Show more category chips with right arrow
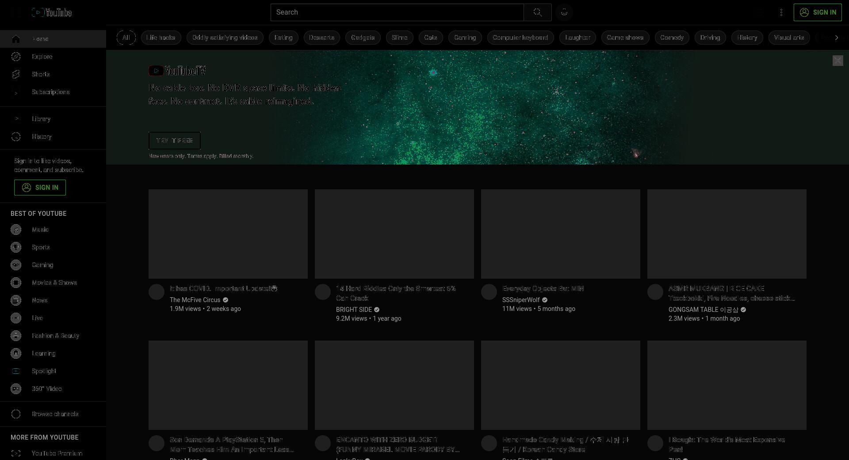This screenshot has height=460, width=849. 836,38
